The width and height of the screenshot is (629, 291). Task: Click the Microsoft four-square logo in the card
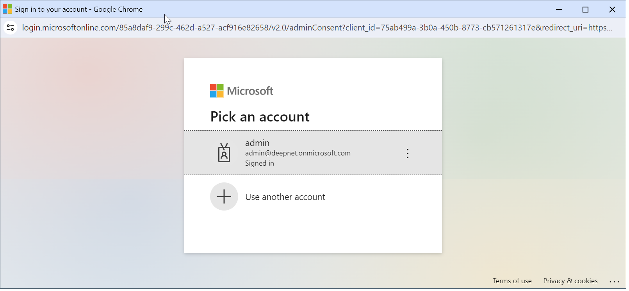click(217, 91)
